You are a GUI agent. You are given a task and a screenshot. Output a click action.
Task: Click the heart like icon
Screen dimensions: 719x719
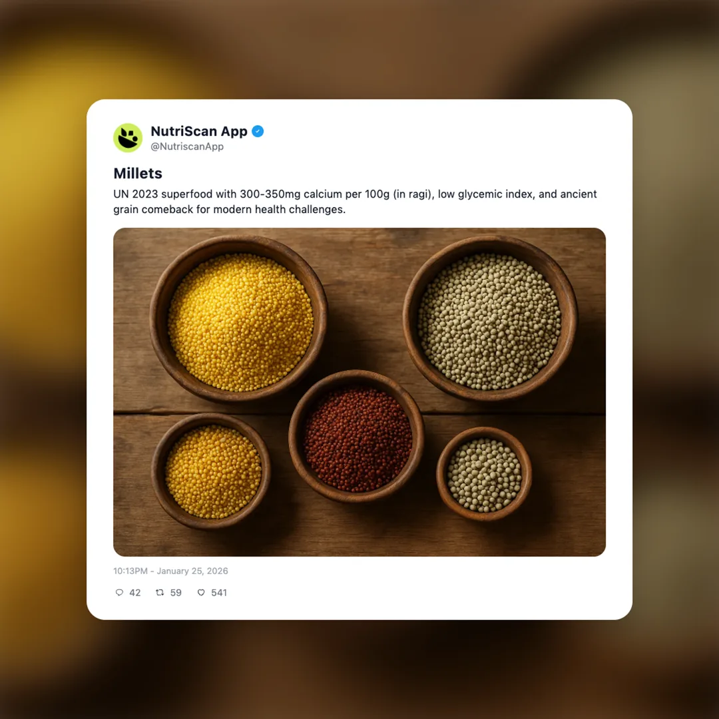tap(201, 593)
